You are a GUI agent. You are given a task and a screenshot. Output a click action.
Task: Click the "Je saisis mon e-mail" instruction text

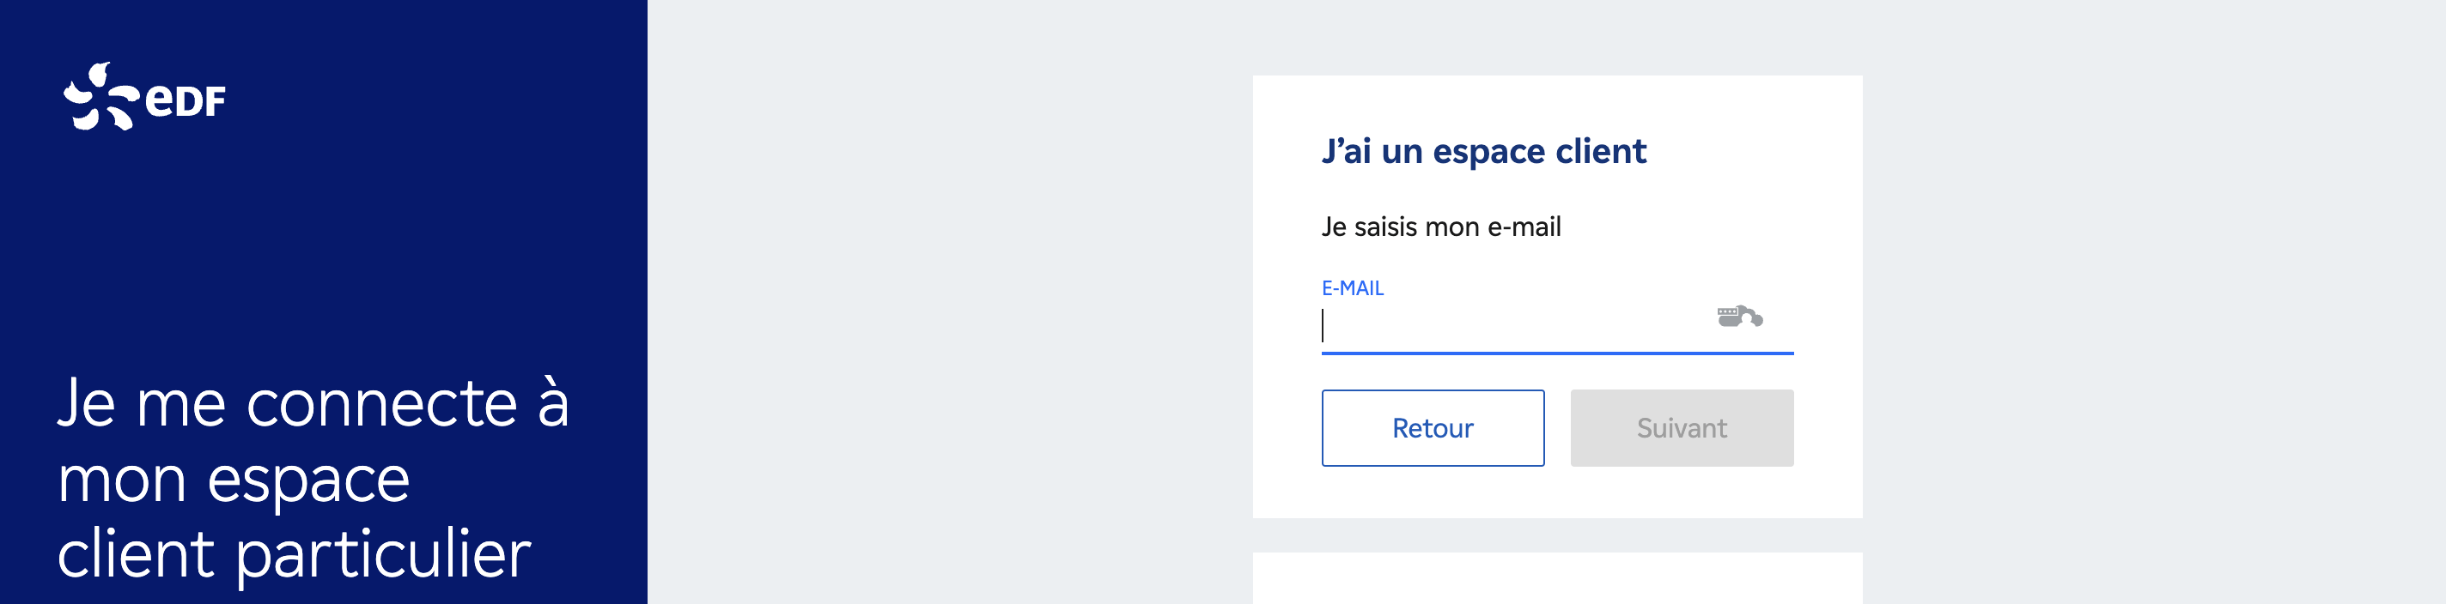point(1440,227)
